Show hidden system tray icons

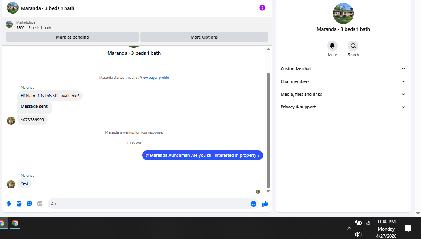[x=349, y=229]
